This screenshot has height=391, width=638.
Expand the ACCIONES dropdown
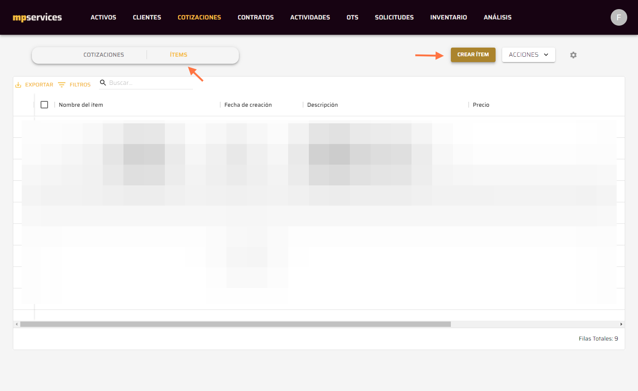point(528,55)
